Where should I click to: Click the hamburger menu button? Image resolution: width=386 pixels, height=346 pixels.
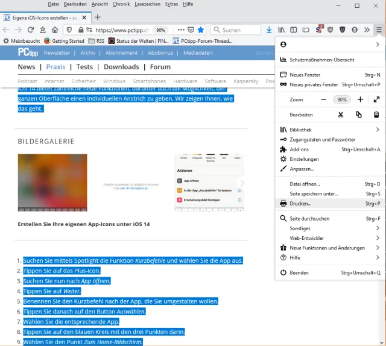[379, 30]
